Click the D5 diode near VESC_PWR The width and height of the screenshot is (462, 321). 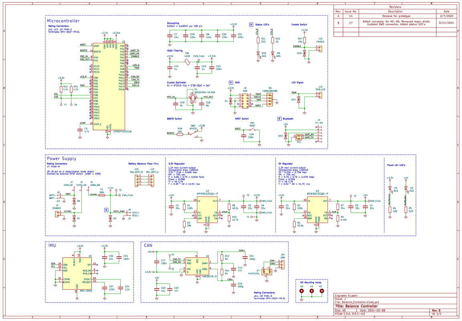pos(111,218)
